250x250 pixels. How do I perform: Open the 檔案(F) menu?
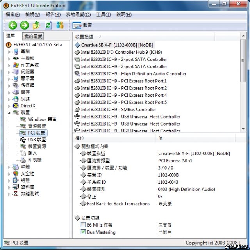point(13,15)
